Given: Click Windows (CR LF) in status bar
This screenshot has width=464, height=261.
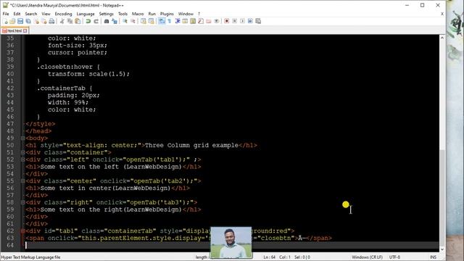Looking at the screenshot, I should coord(367,257).
